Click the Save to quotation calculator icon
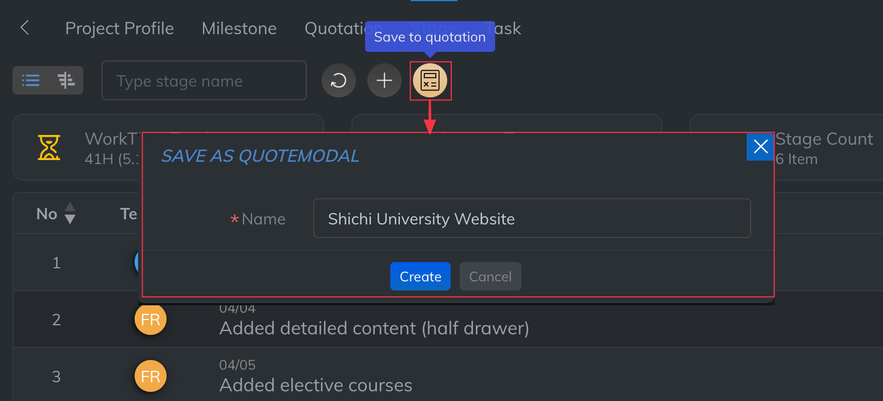 tap(430, 81)
